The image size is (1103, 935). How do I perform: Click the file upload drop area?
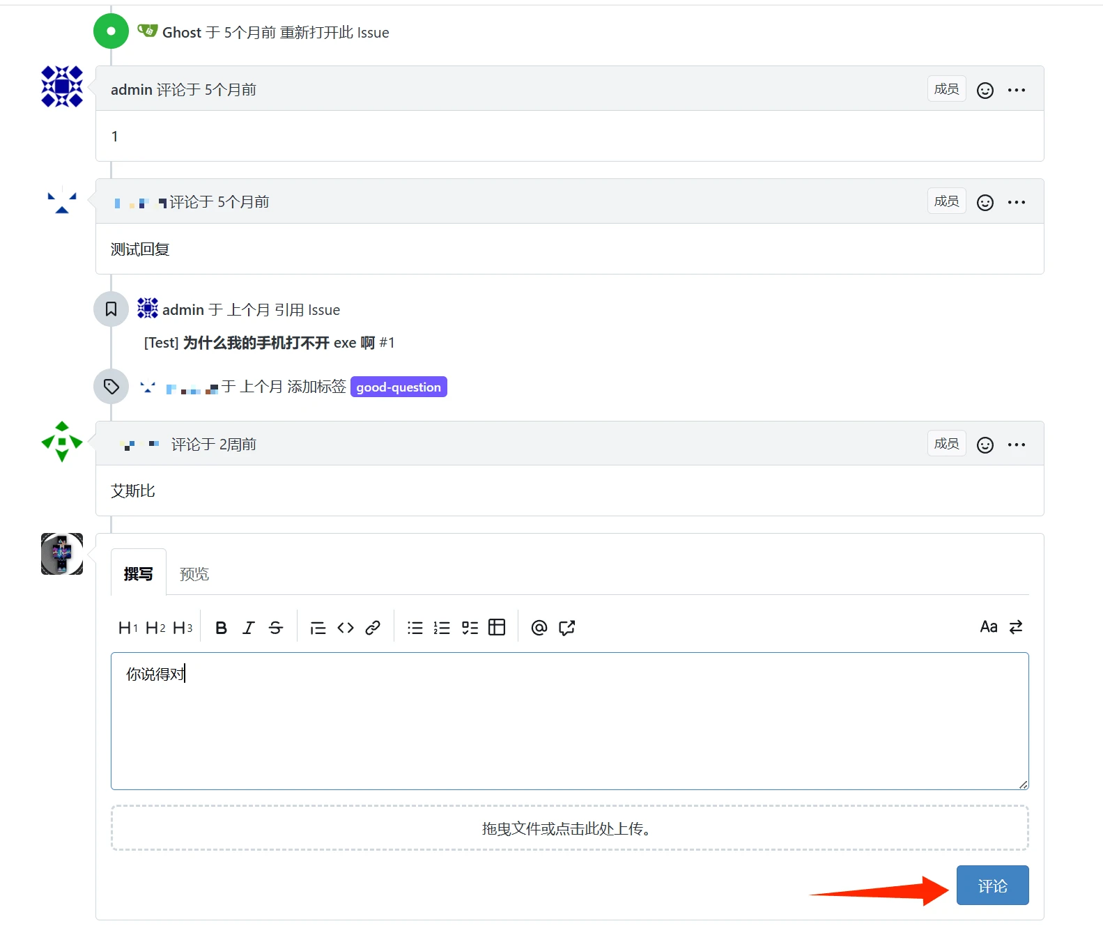pos(569,828)
